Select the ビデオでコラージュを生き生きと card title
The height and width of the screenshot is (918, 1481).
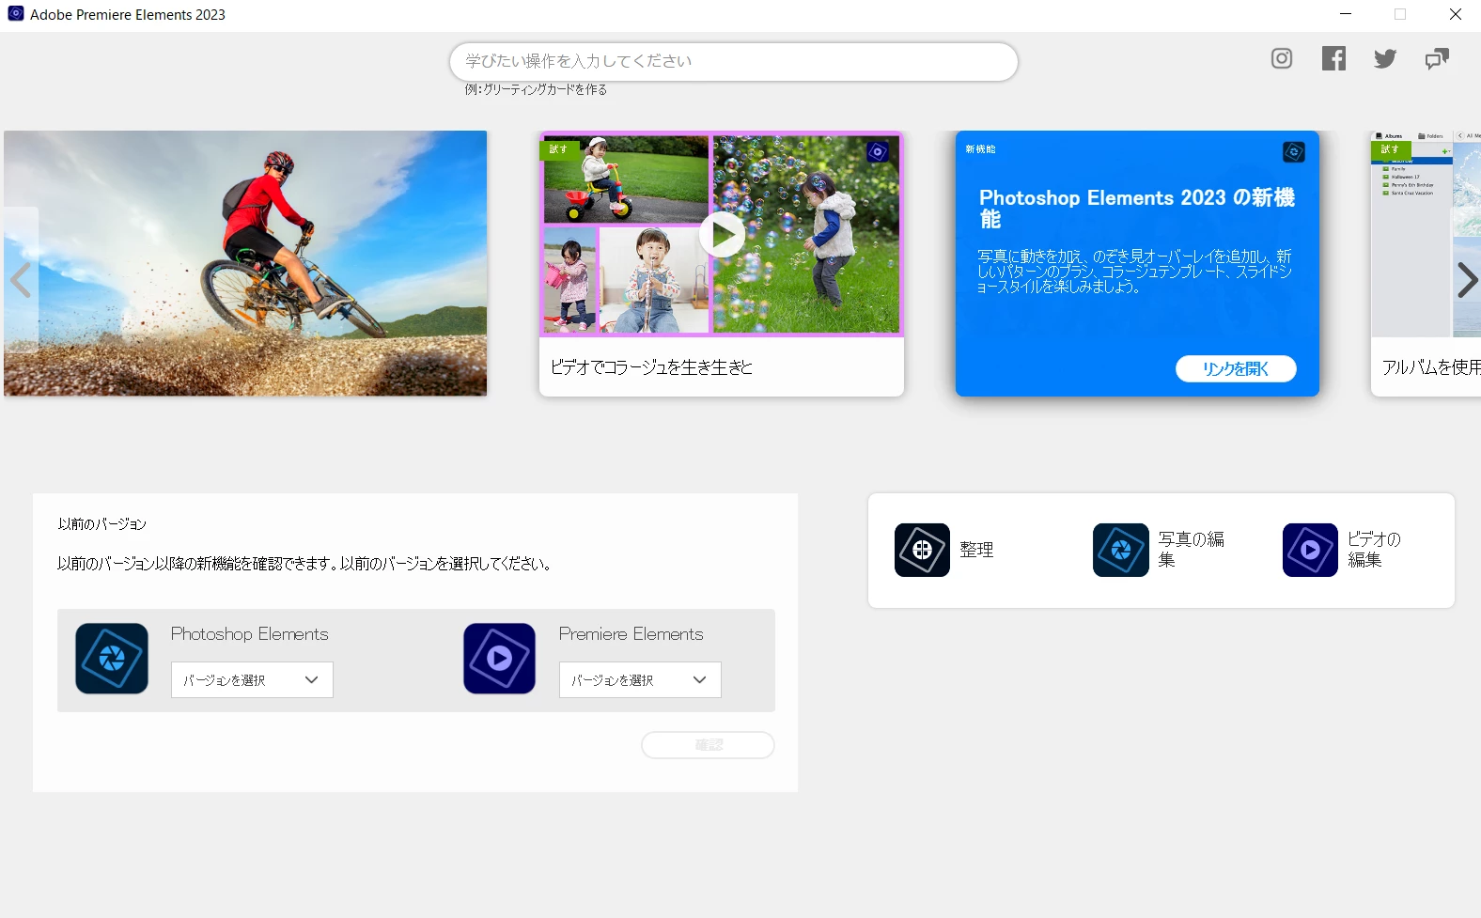(x=651, y=367)
